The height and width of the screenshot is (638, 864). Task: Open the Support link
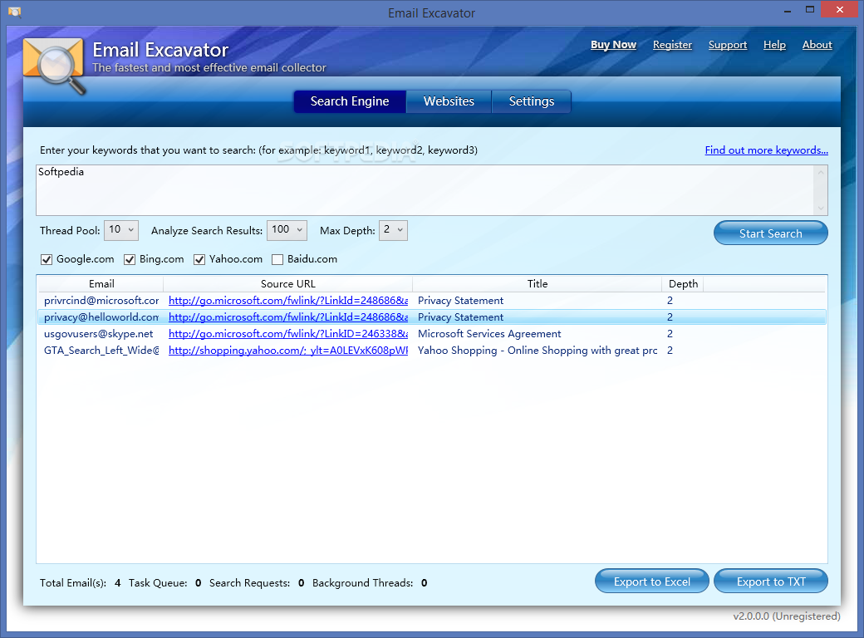pos(728,45)
